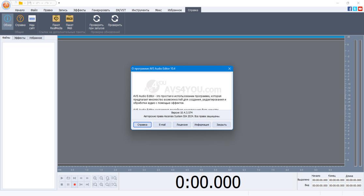Click Выделено Длина time field

[354, 180]
